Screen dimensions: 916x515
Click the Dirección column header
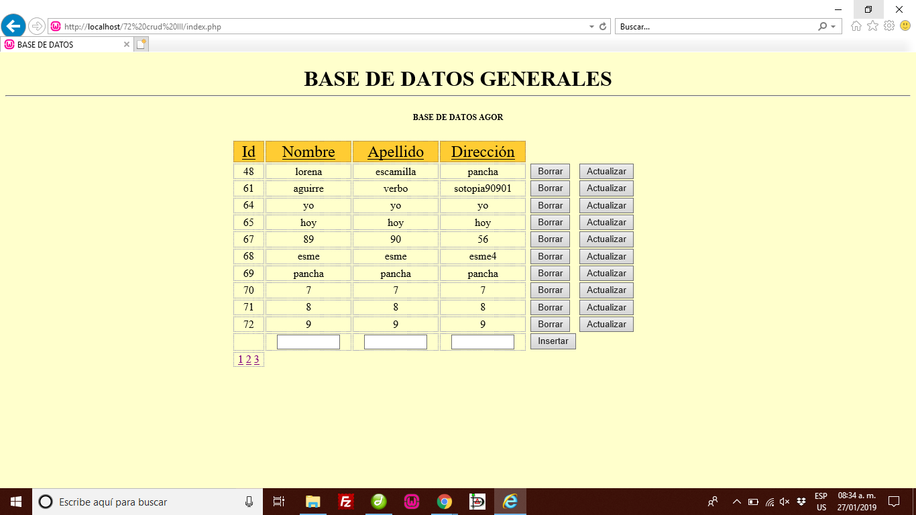tap(483, 152)
